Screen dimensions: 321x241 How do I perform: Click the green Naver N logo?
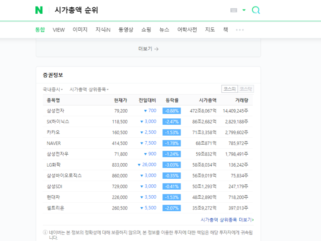[x=39, y=10]
